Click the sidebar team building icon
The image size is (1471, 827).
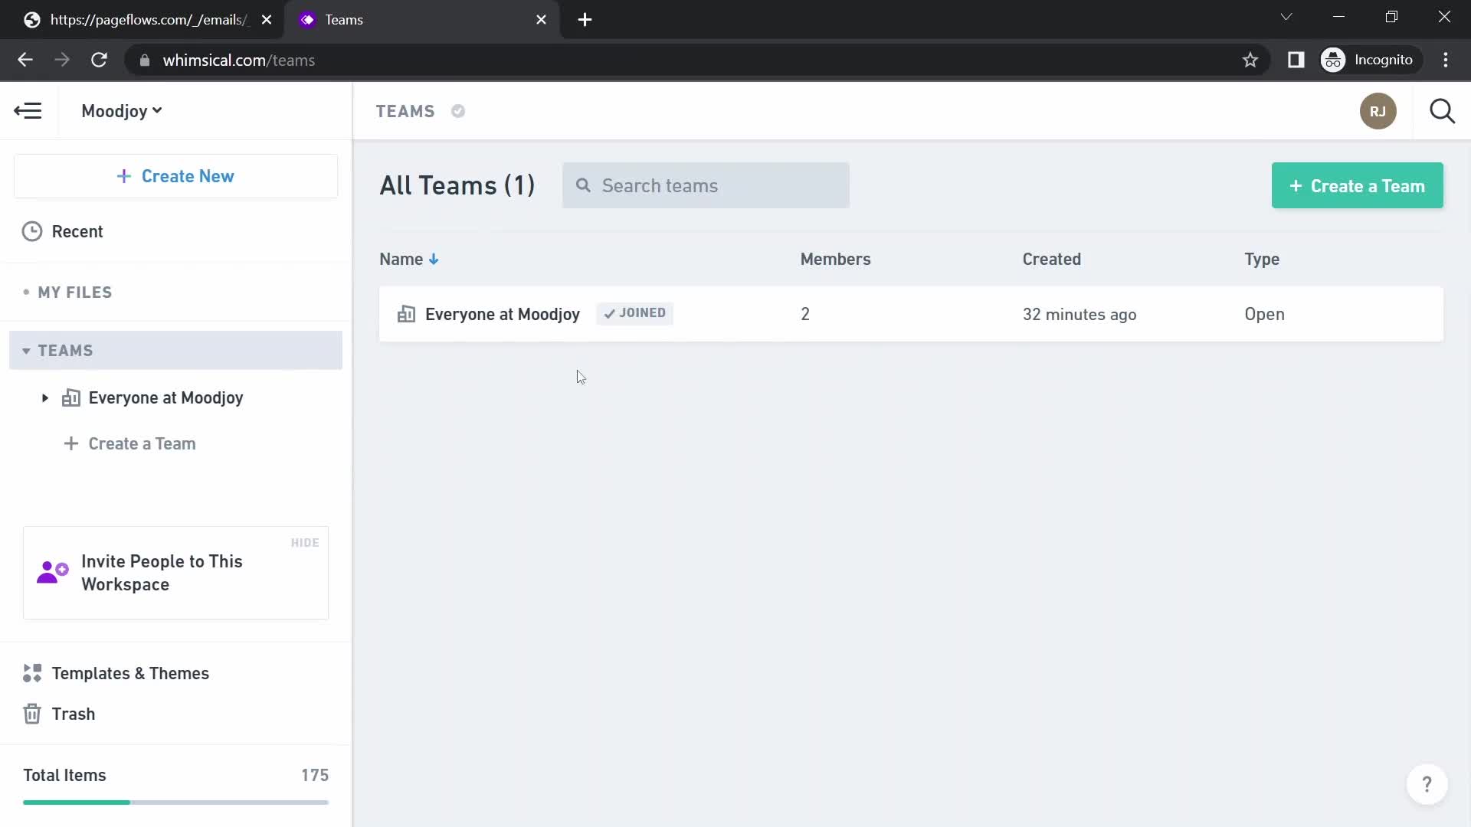[x=71, y=398]
